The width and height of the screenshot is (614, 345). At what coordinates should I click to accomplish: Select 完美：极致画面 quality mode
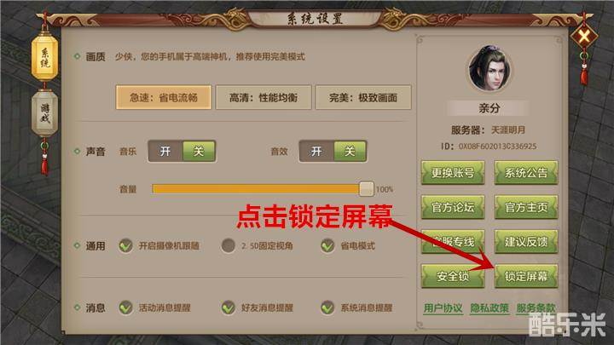click(x=363, y=97)
